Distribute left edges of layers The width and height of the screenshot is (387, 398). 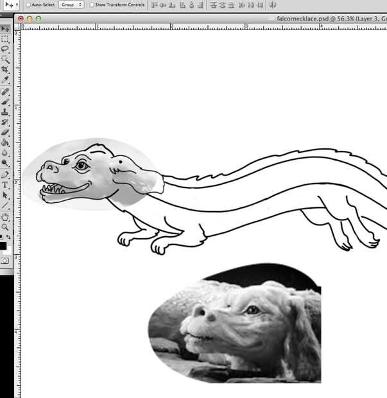coord(241,5)
